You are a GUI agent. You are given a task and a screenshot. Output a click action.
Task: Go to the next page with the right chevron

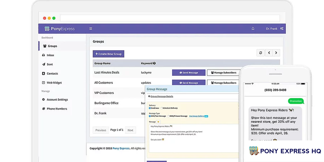pos(276,53)
